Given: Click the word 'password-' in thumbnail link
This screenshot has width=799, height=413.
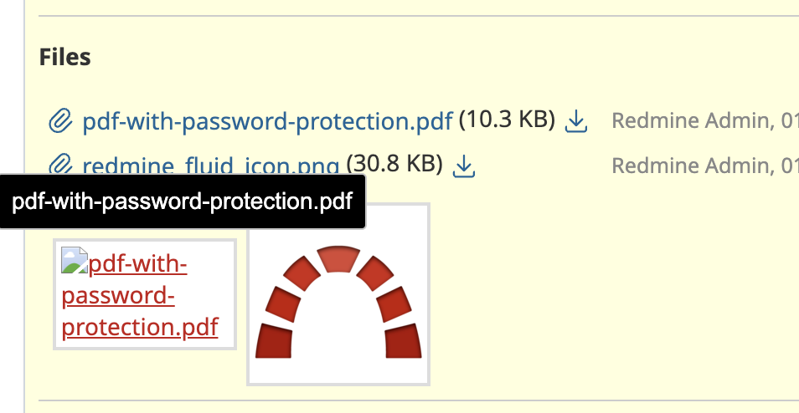Looking at the screenshot, I should click(118, 295).
